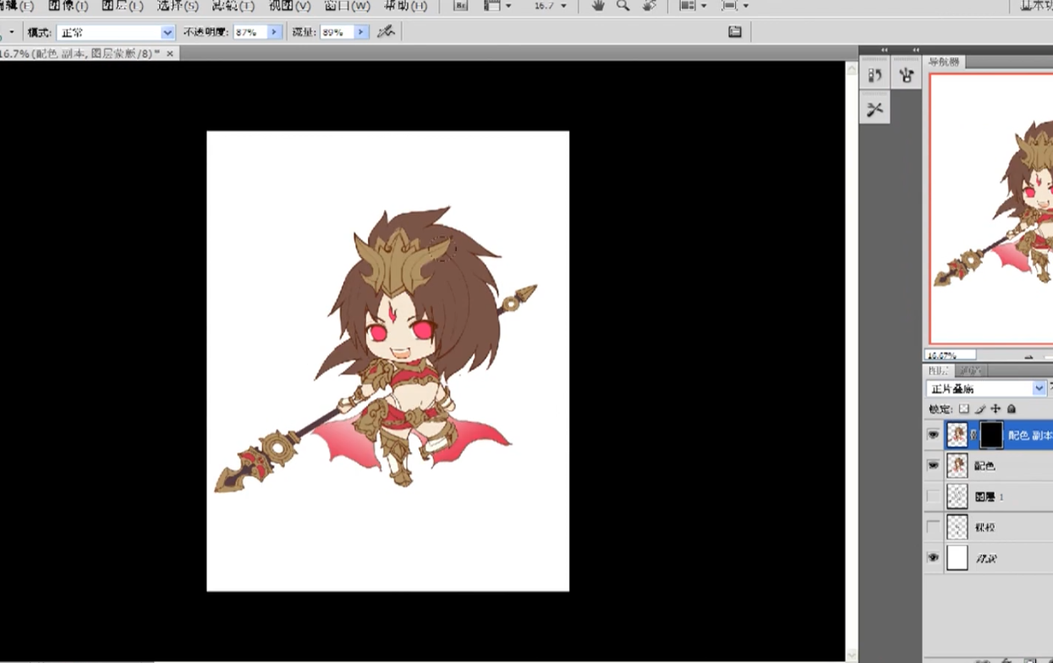Screen dimensions: 1053x663
Task: Open the layer blend mode dropdown 正片叠底
Action: coord(986,389)
